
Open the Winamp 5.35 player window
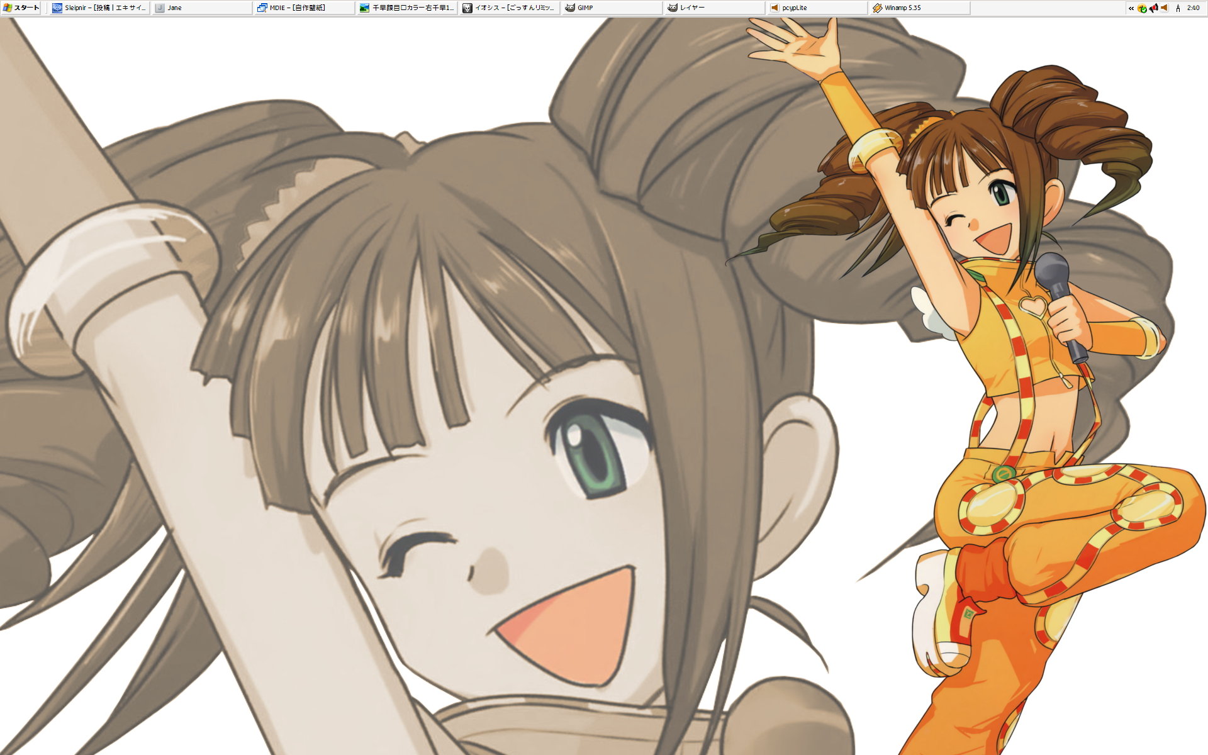(x=919, y=8)
